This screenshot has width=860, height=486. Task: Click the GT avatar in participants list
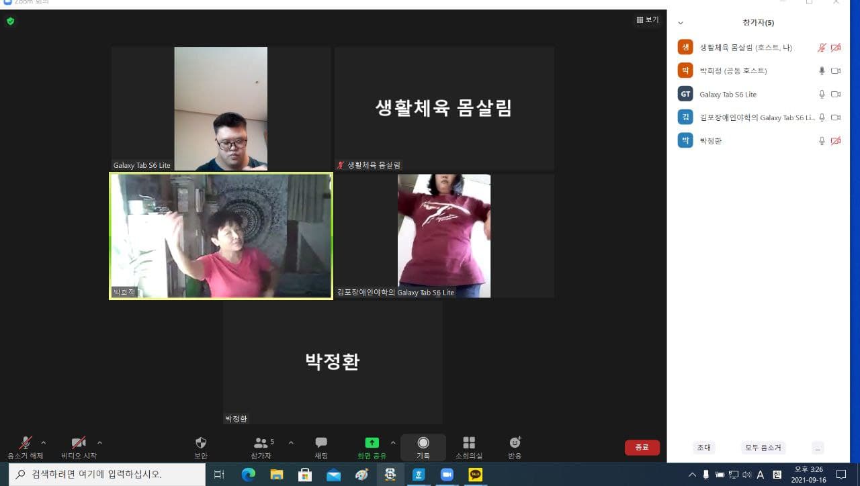pyautogui.click(x=685, y=94)
